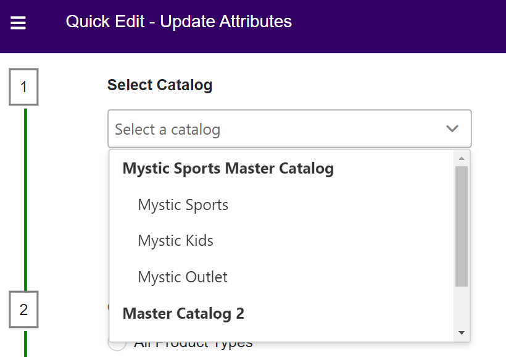Click the scrollbar up arrow
The image size is (506, 357).
coord(462,157)
